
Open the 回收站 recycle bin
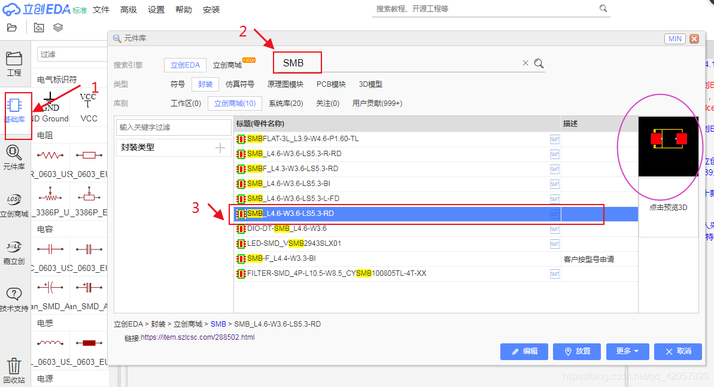[14, 371]
